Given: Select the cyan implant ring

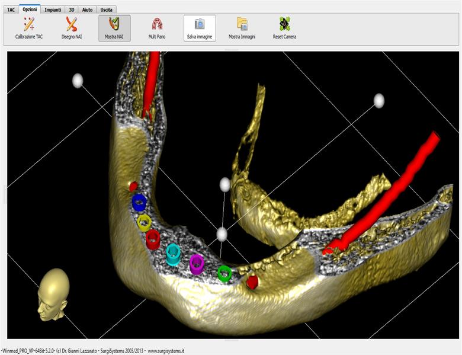Looking at the screenshot, I should [173, 254].
